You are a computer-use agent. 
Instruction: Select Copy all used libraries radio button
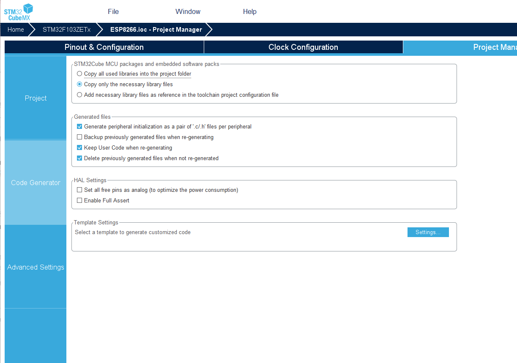[x=79, y=74]
